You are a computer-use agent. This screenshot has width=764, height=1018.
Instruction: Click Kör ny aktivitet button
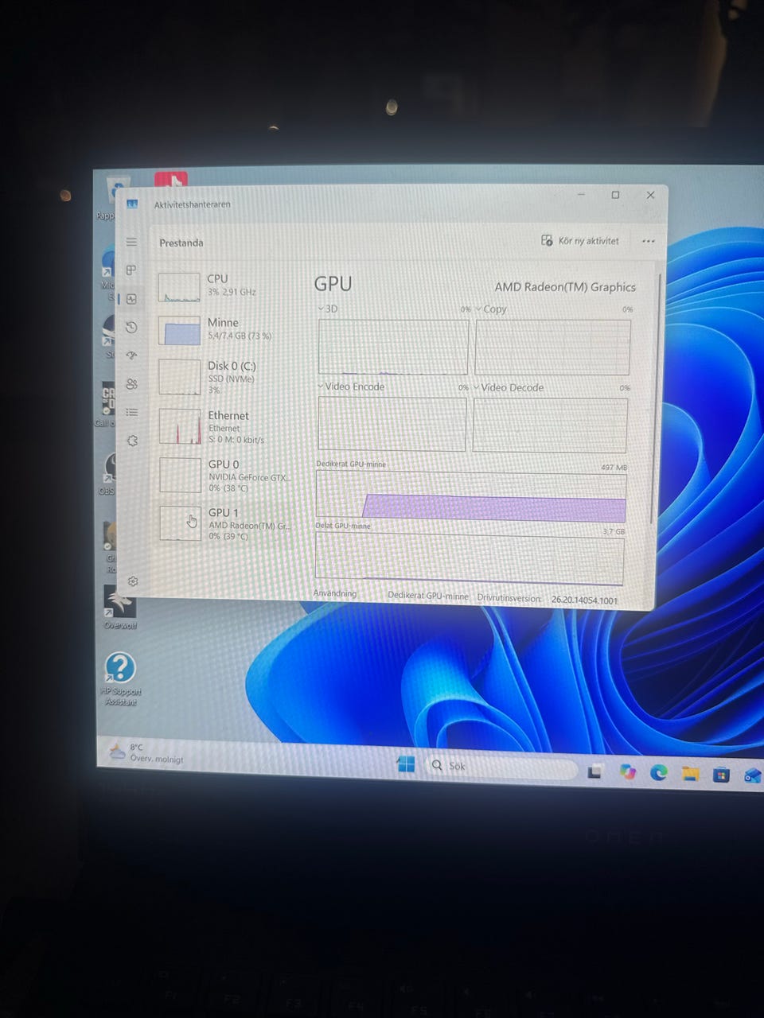click(x=580, y=240)
